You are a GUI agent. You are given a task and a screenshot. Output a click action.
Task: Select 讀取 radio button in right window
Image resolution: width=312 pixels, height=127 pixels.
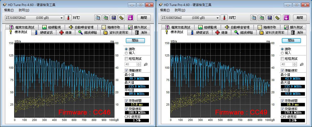click(282, 49)
